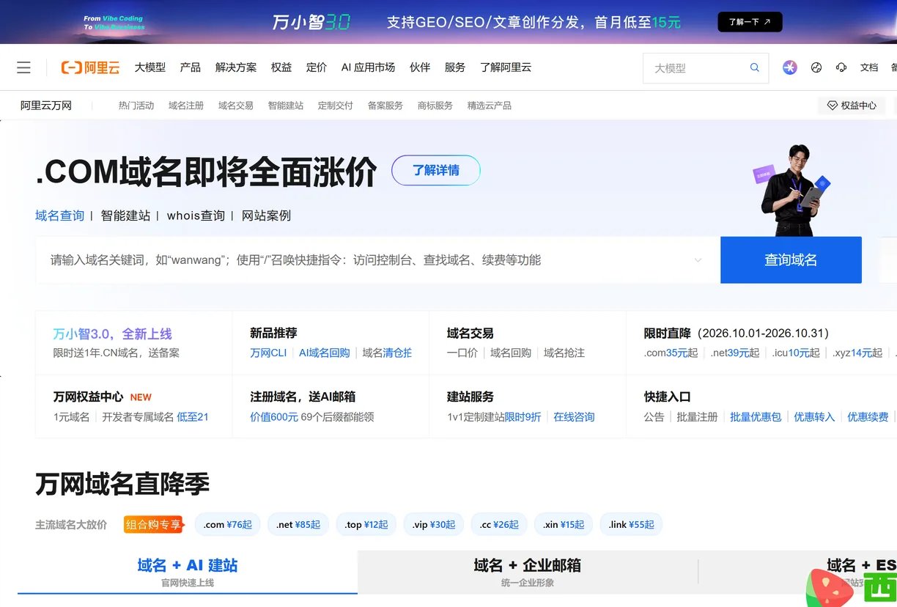Open 备案服务 in sub navigation
Screen dimensions: 897x607
385,106
